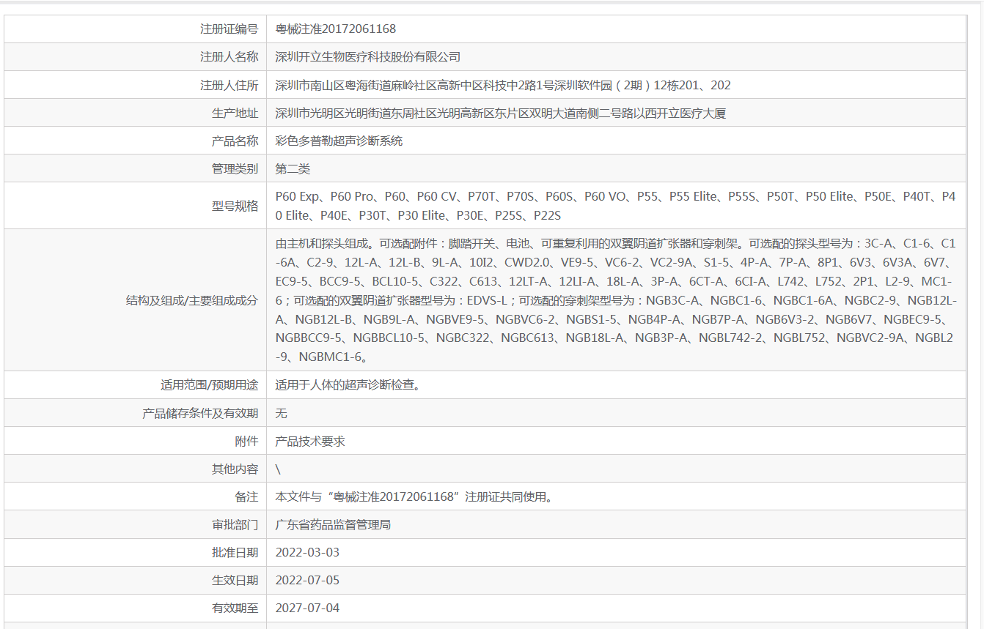
Task: Select the expiry date '2027-07-04'
Action: (307, 608)
